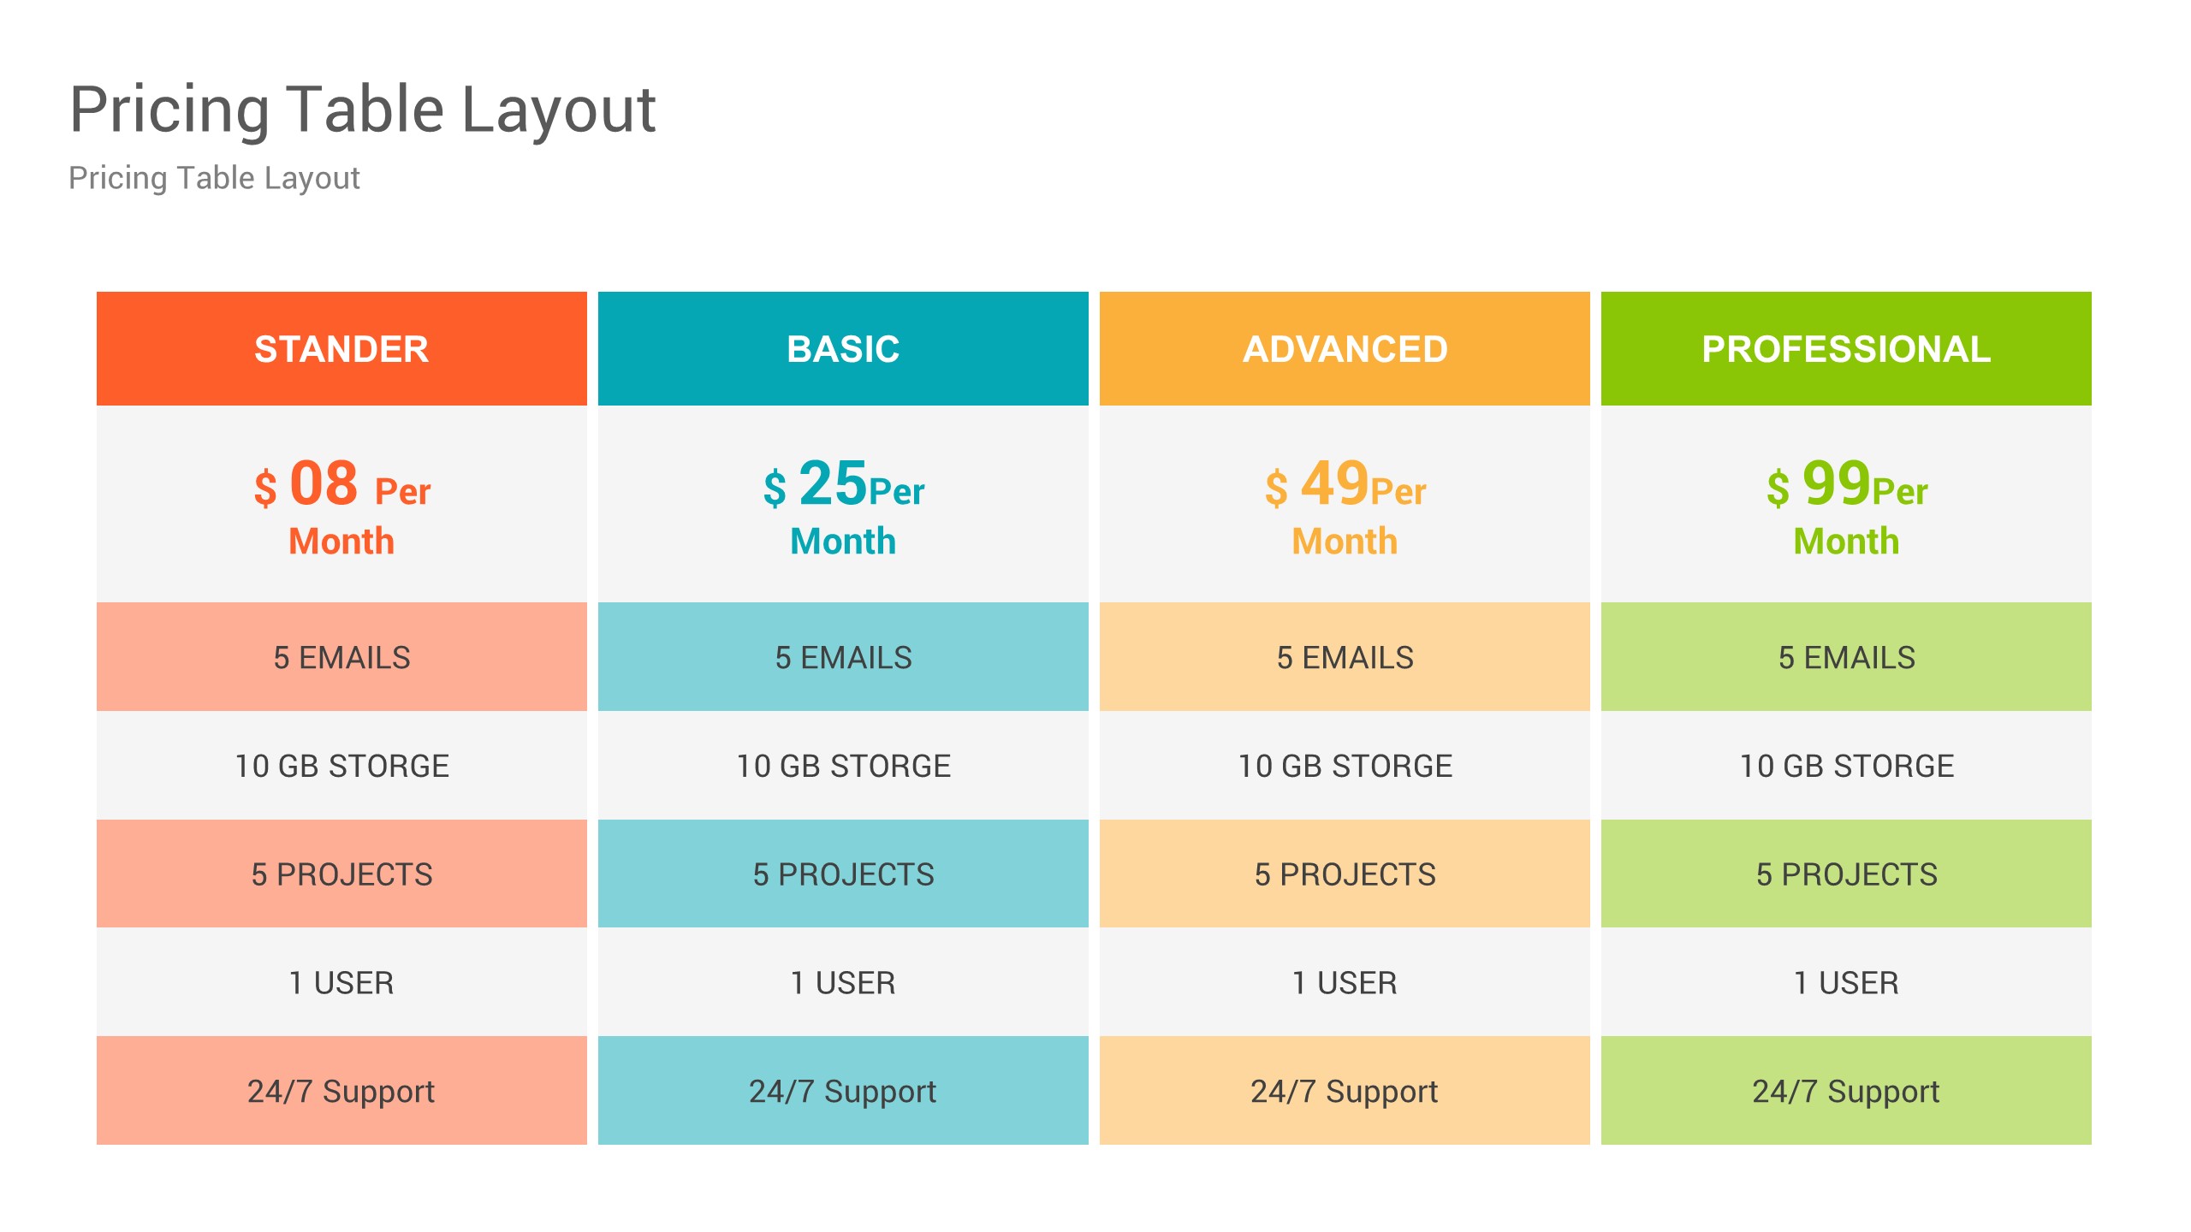Click the $08 Per Month price
Viewport: 2191px width, 1232px height.
tap(341, 506)
